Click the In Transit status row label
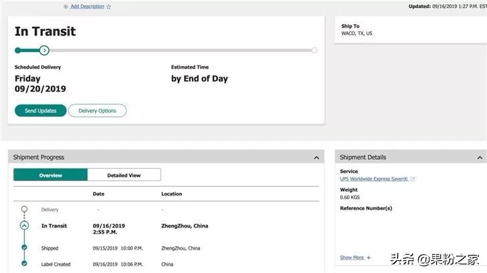The width and height of the screenshot is (487, 273). [x=54, y=226]
